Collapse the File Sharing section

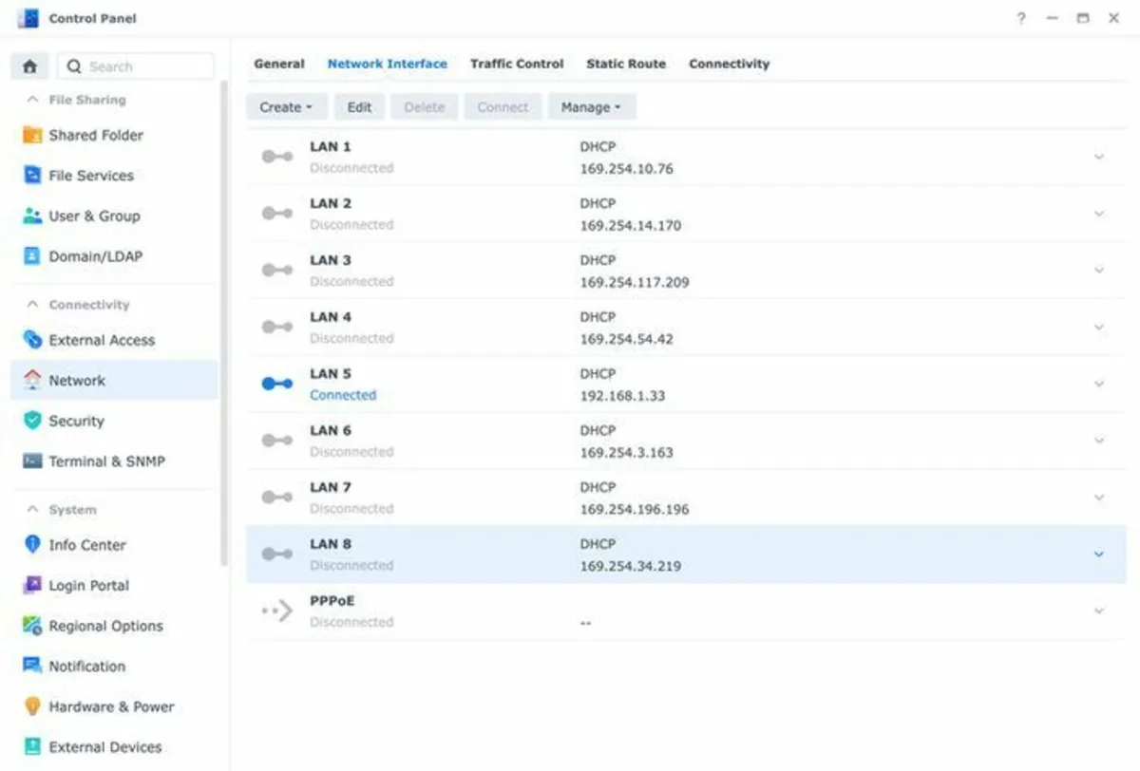32,100
